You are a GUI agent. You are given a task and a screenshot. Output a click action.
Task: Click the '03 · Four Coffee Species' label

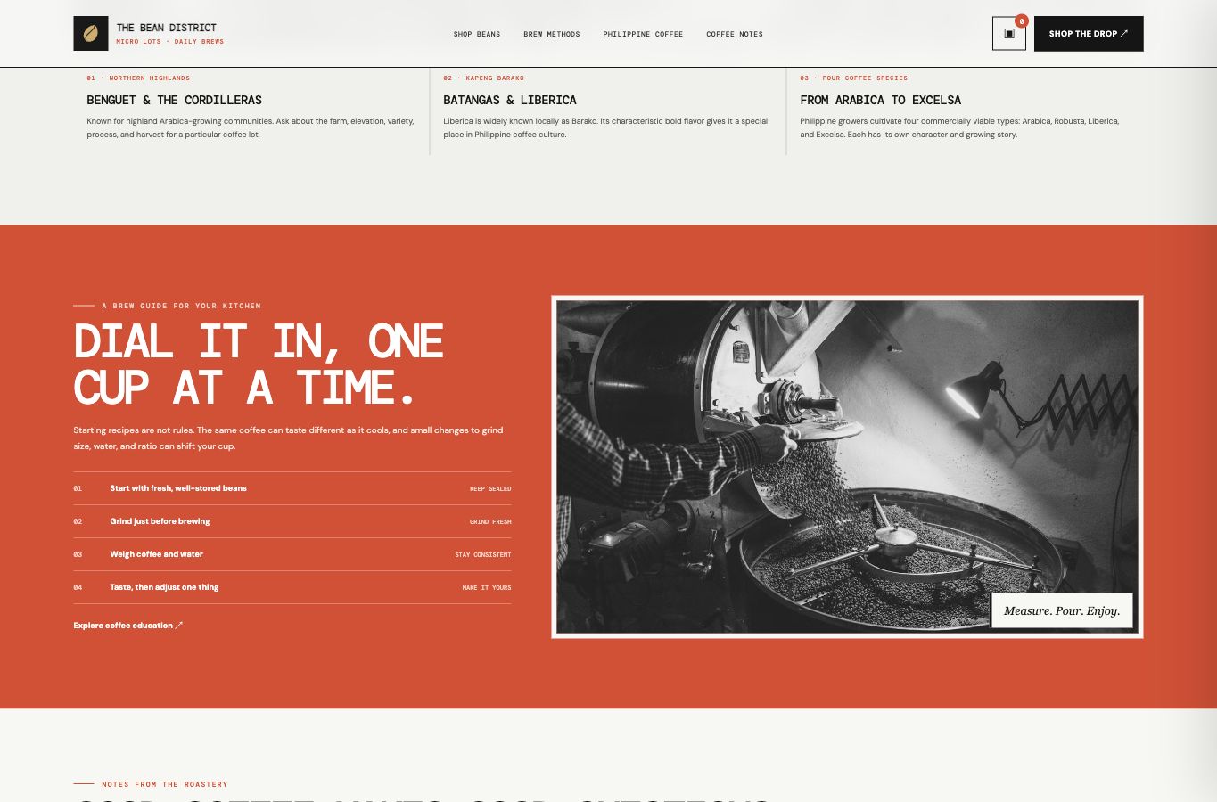coord(854,78)
